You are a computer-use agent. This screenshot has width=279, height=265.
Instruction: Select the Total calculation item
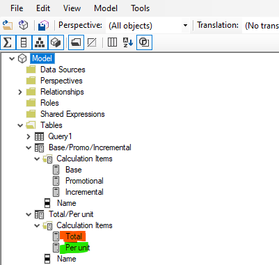click(x=74, y=236)
